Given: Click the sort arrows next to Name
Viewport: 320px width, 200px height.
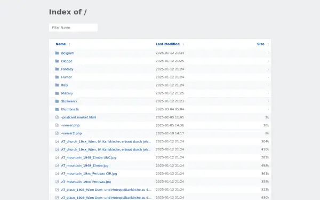Looking at the screenshot, I should (x=69, y=44).
